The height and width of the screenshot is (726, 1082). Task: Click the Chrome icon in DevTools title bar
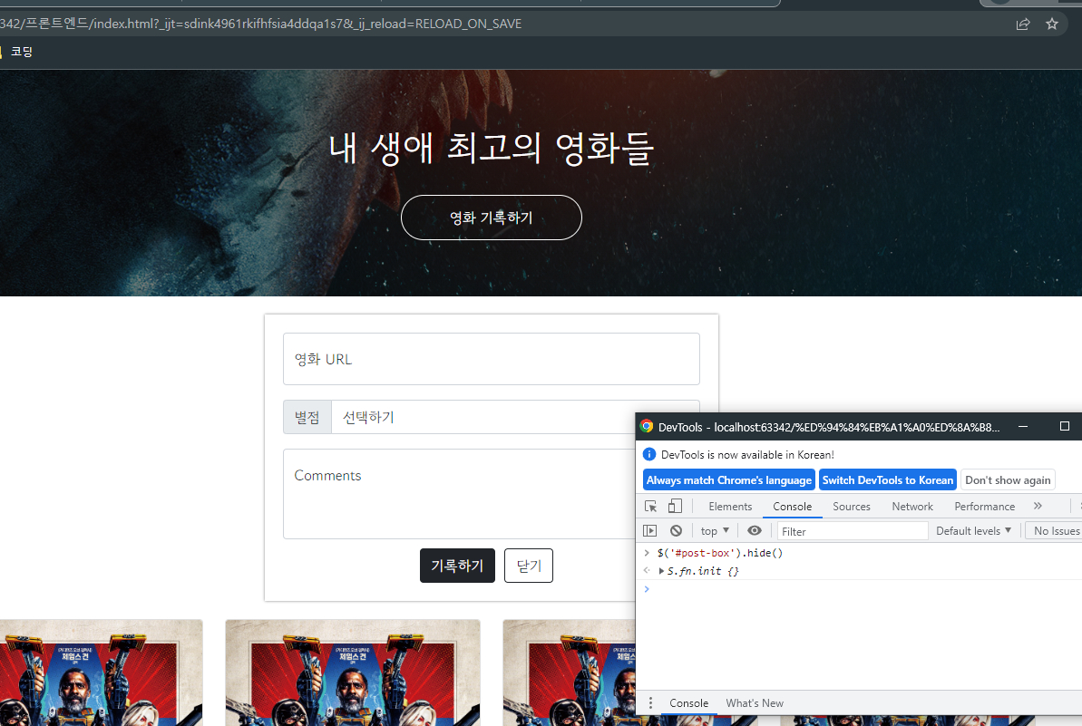tap(647, 427)
